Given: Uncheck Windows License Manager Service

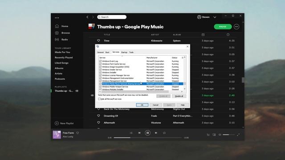Looking at the screenshot, I should pyautogui.click(x=100, y=75).
